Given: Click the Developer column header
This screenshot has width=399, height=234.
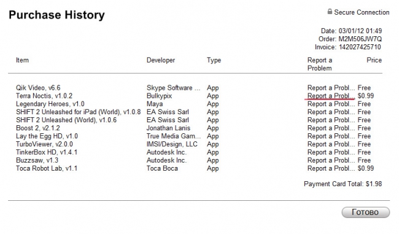Looking at the screenshot, I should (x=161, y=60).
